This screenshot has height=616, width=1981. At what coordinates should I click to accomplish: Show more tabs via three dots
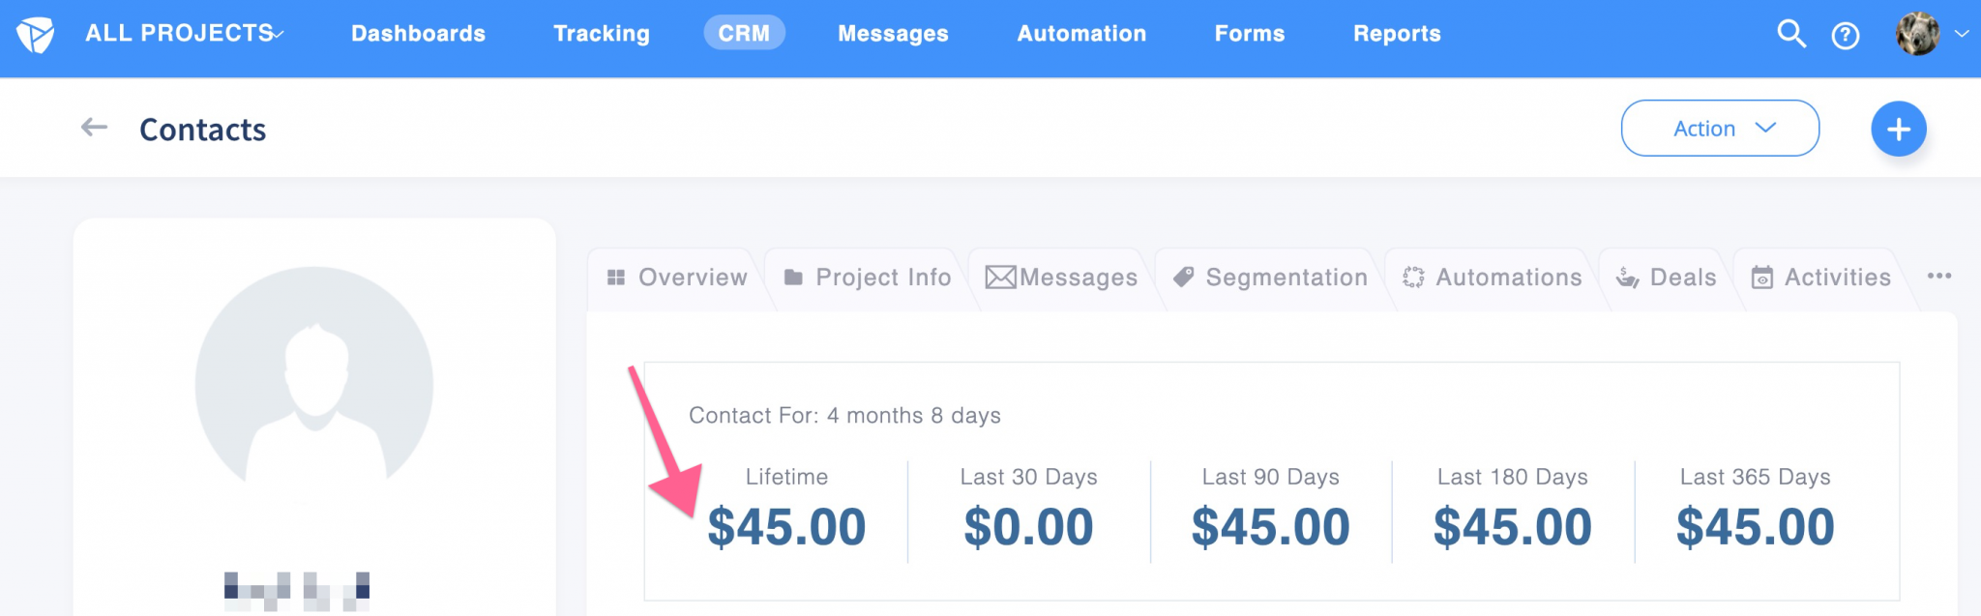1938,276
